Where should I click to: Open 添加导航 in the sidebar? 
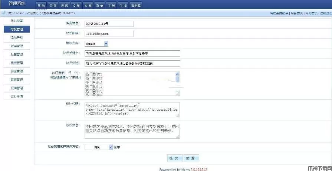[x=17, y=38]
